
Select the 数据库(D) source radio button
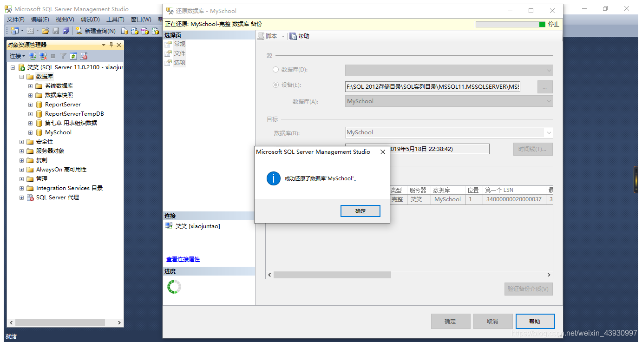click(276, 70)
